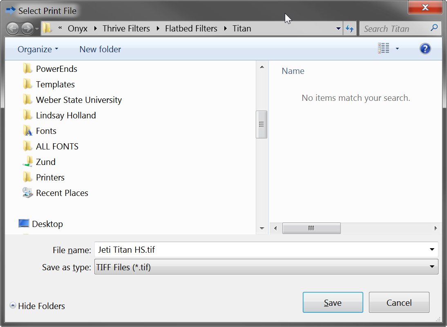Open address bar history dropdown
The height and width of the screenshot is (327, 447).
338,29
